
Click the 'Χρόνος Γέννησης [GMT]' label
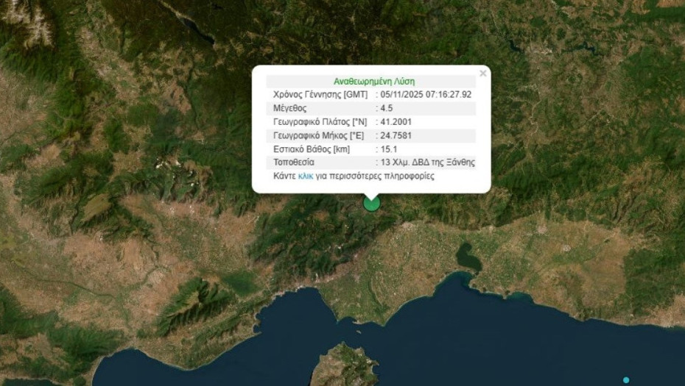tap(320, 95)
